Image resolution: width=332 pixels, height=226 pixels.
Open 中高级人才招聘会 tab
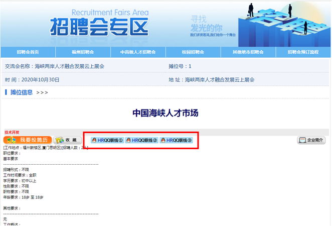(138, 52)
